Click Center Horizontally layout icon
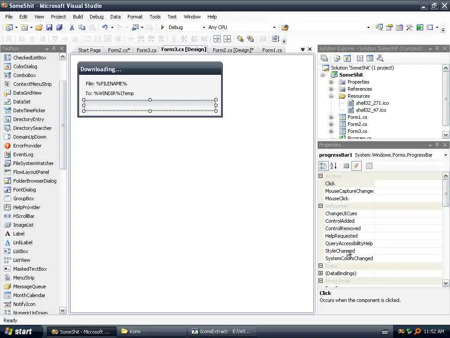This screenshot has width=450, height=338. (x=217, y=39)
